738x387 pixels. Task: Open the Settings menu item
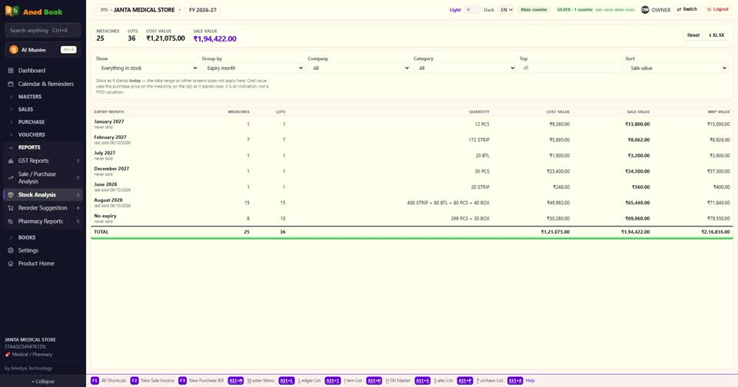42,250
